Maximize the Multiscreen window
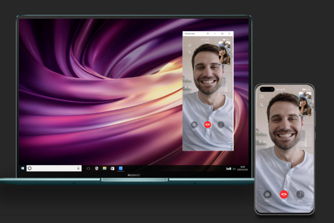Image resolution: width=334 pixels, height=223 pixels. click(222, 34)
